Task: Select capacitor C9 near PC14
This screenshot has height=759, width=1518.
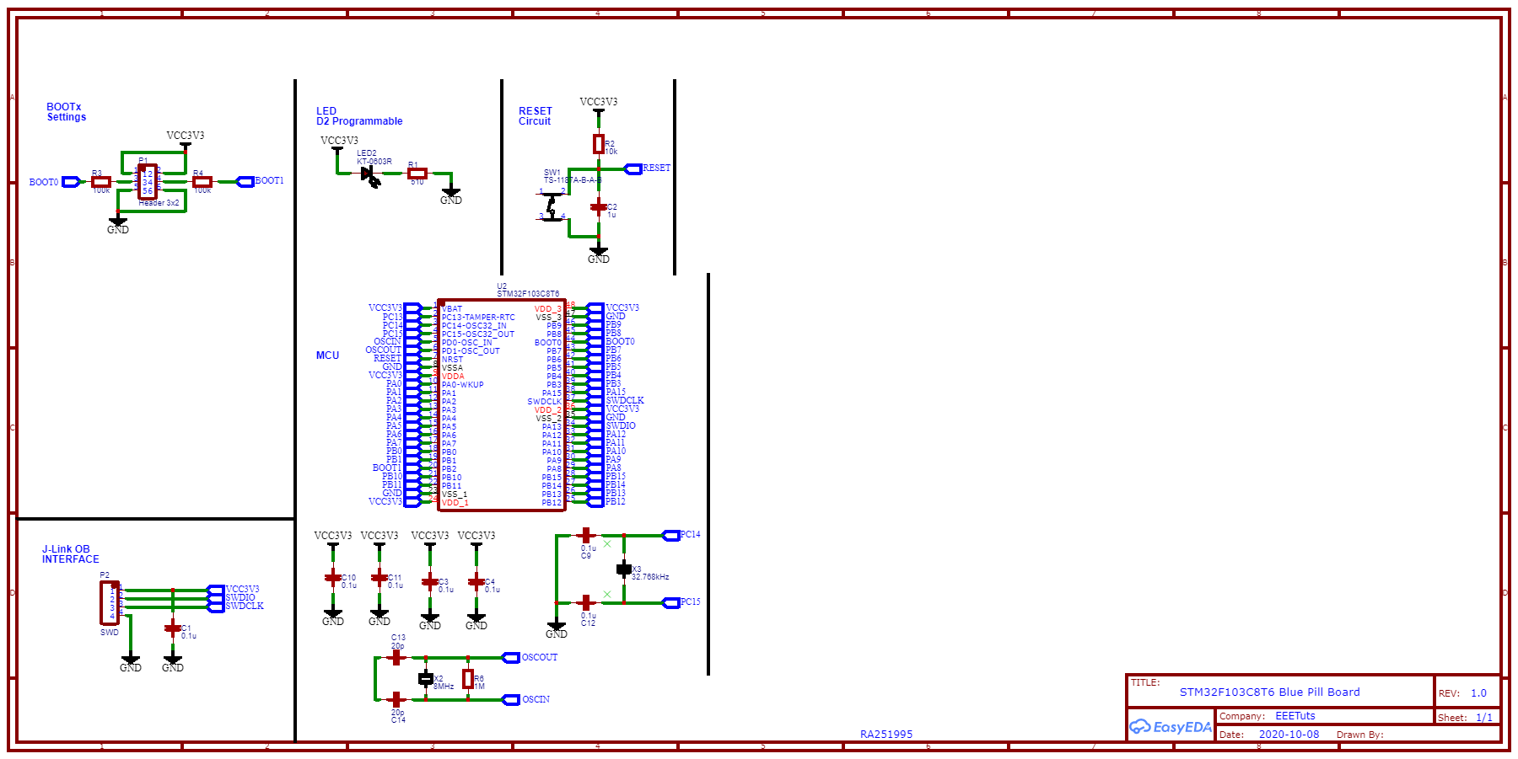Action: click(586, 536)
